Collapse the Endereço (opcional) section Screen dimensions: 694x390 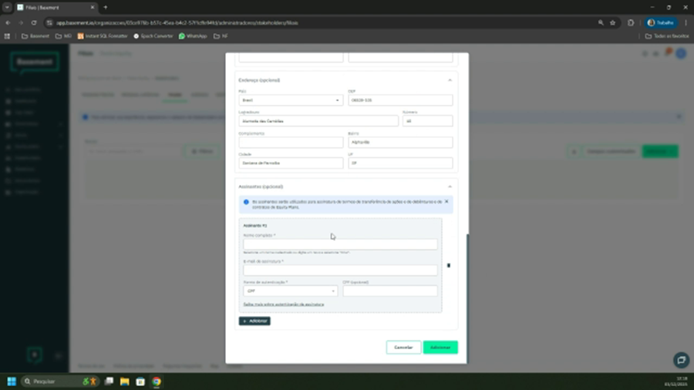[x=450, y=80]
